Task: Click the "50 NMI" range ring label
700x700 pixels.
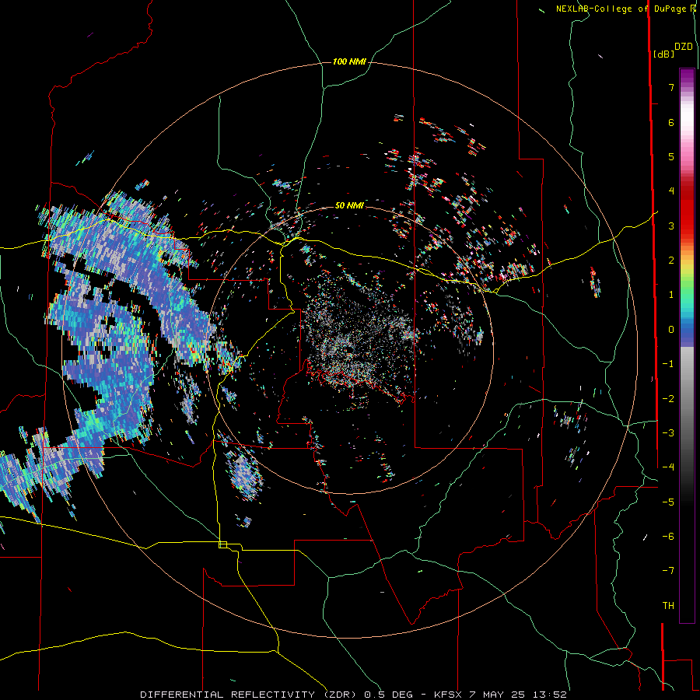Action: [349, 205]
